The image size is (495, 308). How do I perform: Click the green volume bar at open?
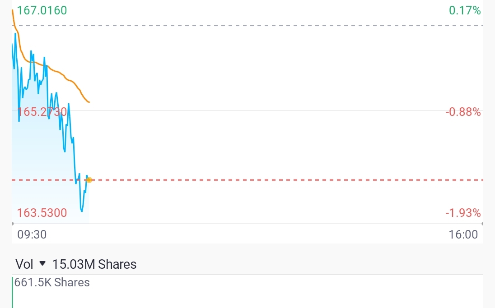pyautogui.click(x=13, y=292)
